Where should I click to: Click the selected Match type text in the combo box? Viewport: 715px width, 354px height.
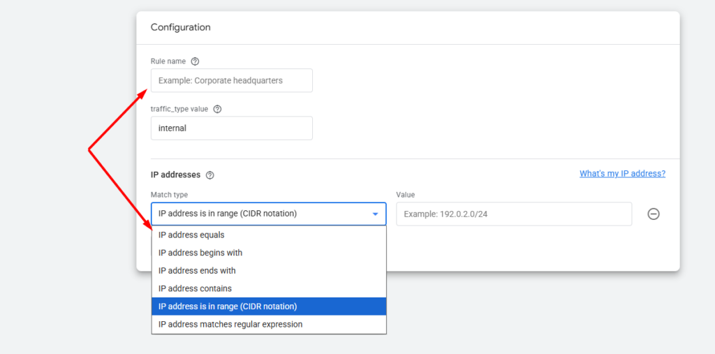tap(228, 214)
